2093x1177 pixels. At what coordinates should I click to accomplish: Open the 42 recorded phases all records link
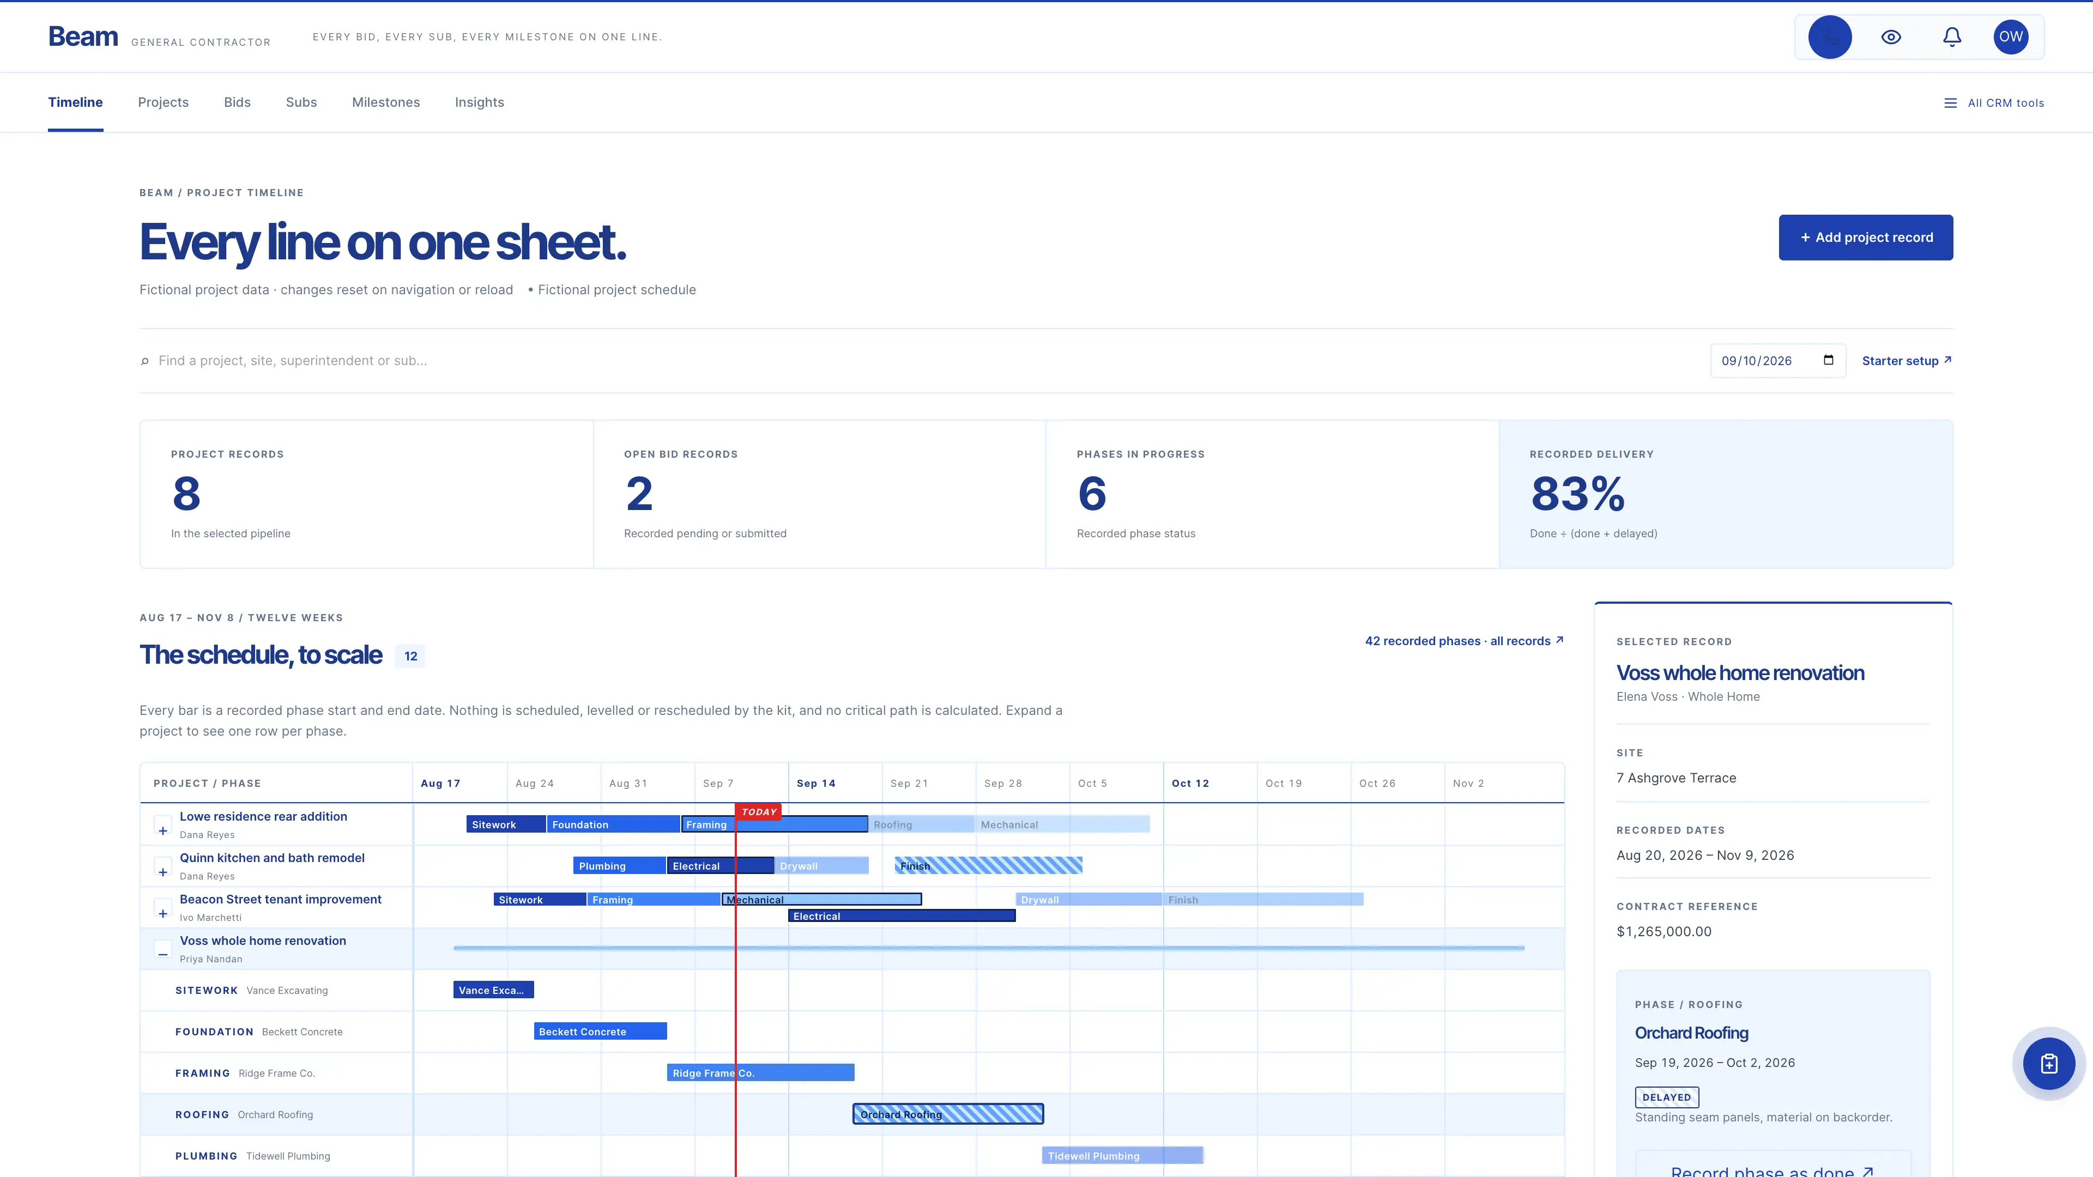click(1464, 641)
